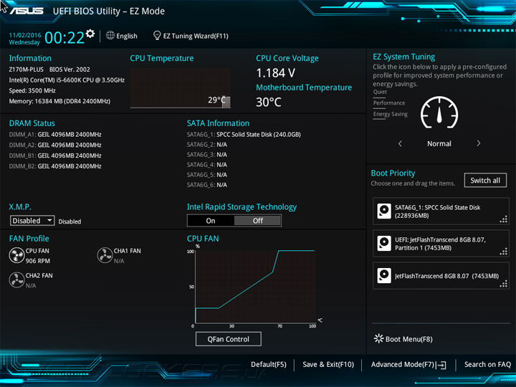This screenshot has height=387, width=516.
Task: Click the CHA2 FAN fan icon
Action: pyautogui.click(x=16, y=280)
